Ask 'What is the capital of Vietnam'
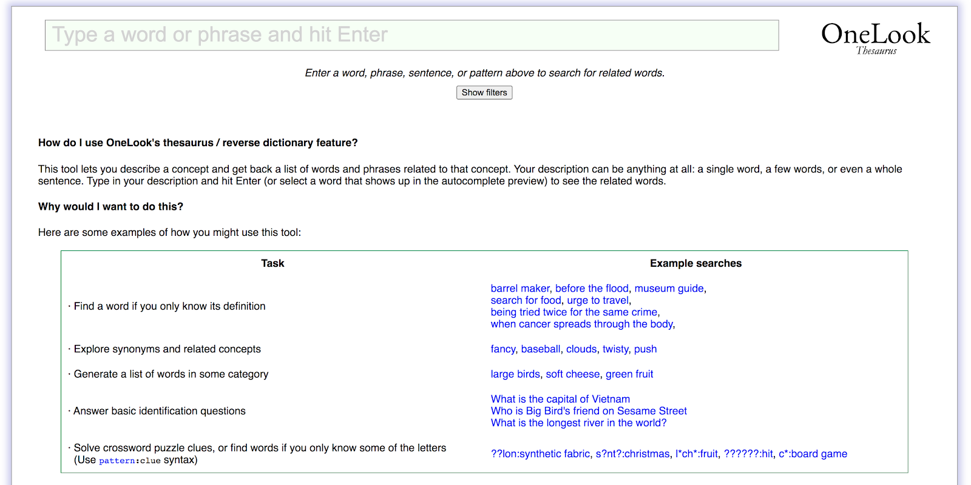The height and width of the screenshot is (485, 971). point(560,399)
